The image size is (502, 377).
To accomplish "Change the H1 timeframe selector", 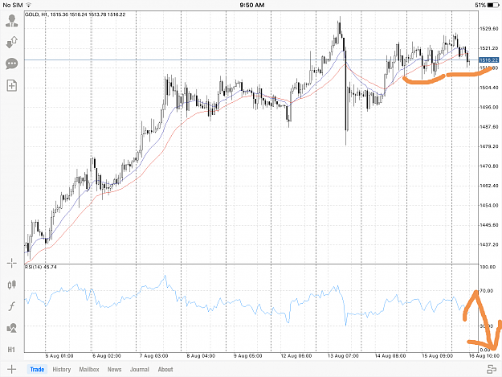I will [x=11, y=350].
